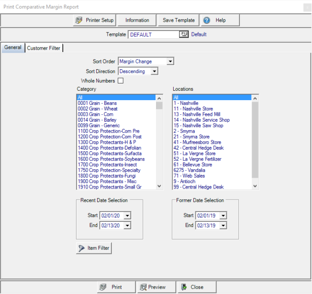This screenshot has width=312, height=294.
Task: Expand the Sort Order dropdown
Action: pyautogui.click(x=170, y=61)
